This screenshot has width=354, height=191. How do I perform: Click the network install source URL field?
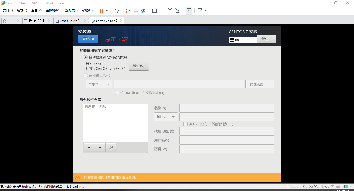click(x=179, y=84)
